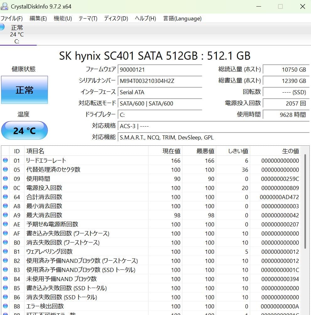Click the CrystalDiskInfo icon in title bar
Viewport: 311px width, 315px height.
pos(4,6)
